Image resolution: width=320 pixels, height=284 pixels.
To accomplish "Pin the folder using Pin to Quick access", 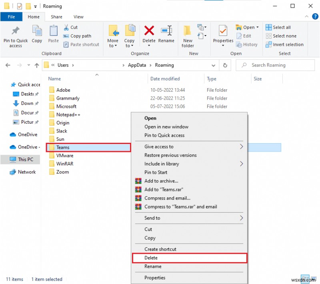I will 15,35.
